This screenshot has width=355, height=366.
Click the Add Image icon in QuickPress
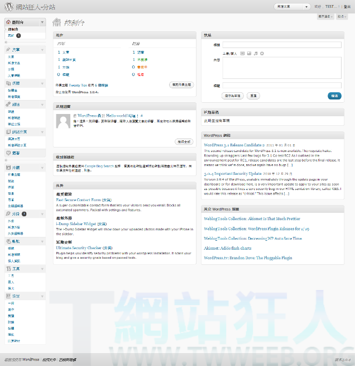[x=242, y=54]
